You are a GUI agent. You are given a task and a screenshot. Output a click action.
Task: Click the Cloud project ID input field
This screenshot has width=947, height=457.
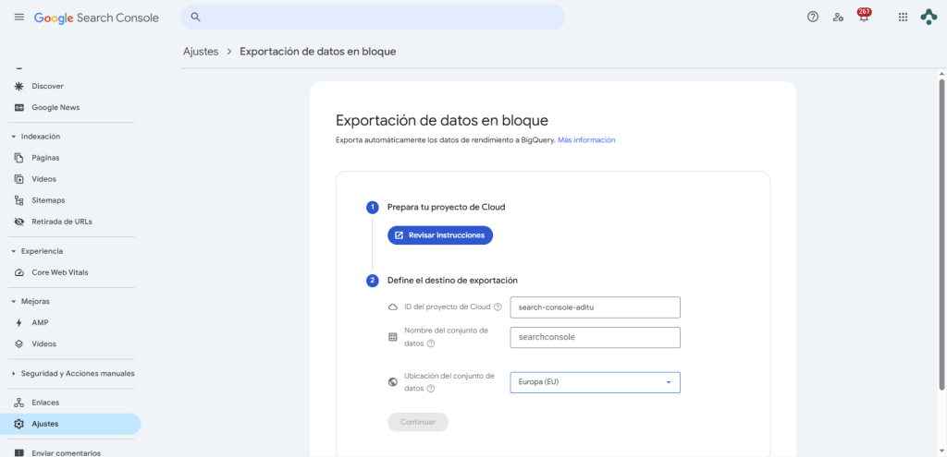coord(595,307)
